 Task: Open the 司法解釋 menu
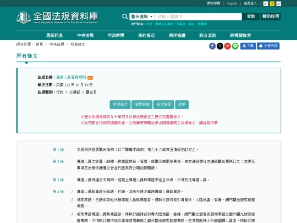116,35
